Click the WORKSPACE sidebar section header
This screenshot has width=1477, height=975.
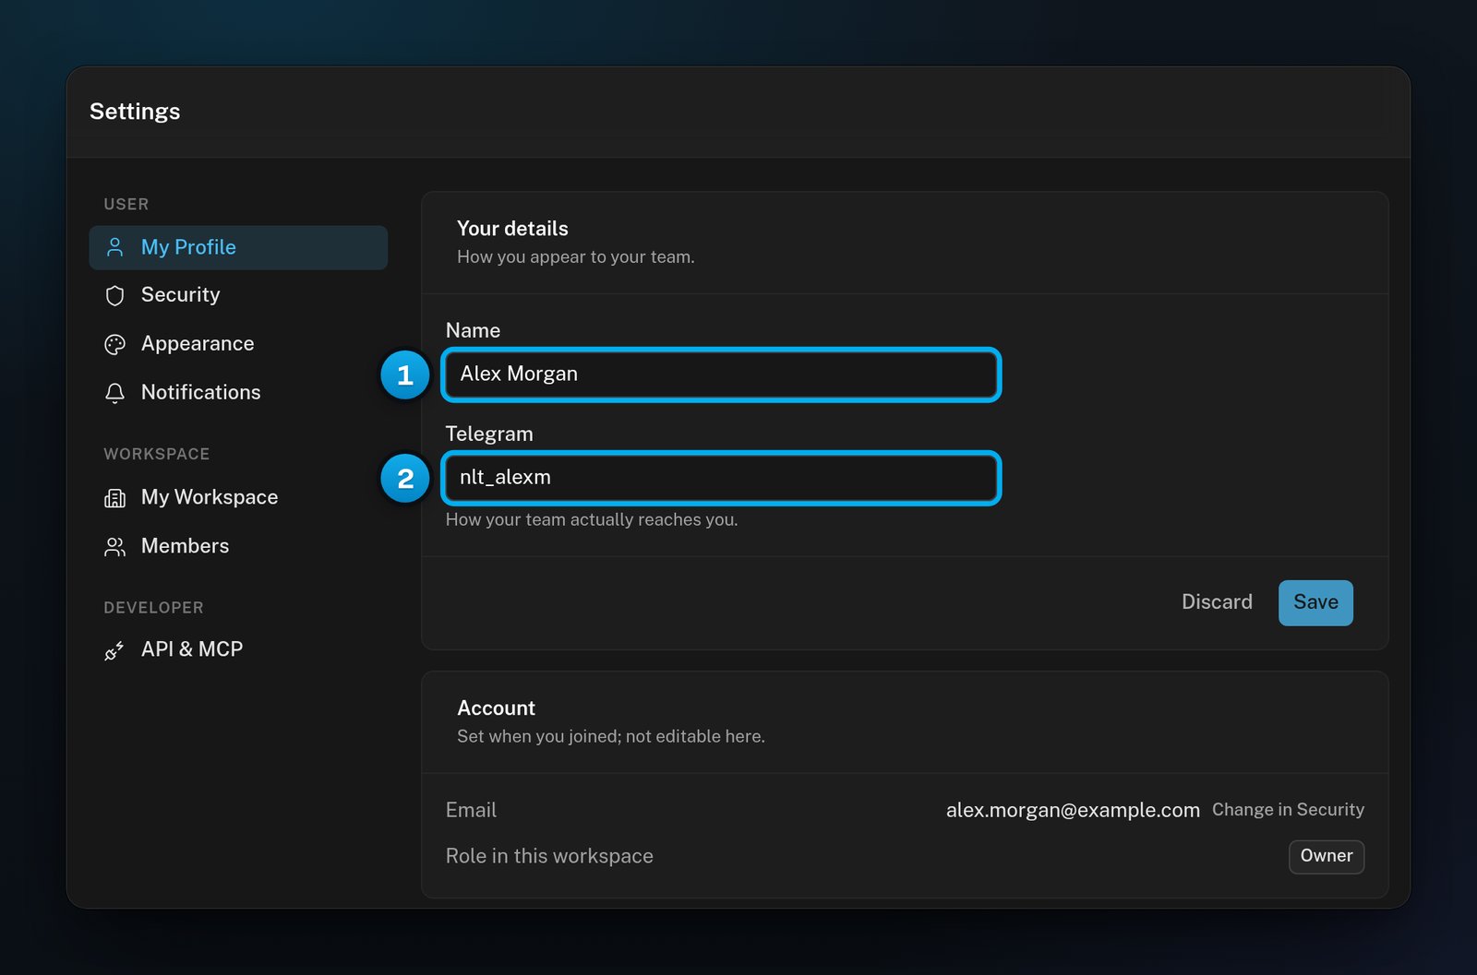[x=157, y=454]
